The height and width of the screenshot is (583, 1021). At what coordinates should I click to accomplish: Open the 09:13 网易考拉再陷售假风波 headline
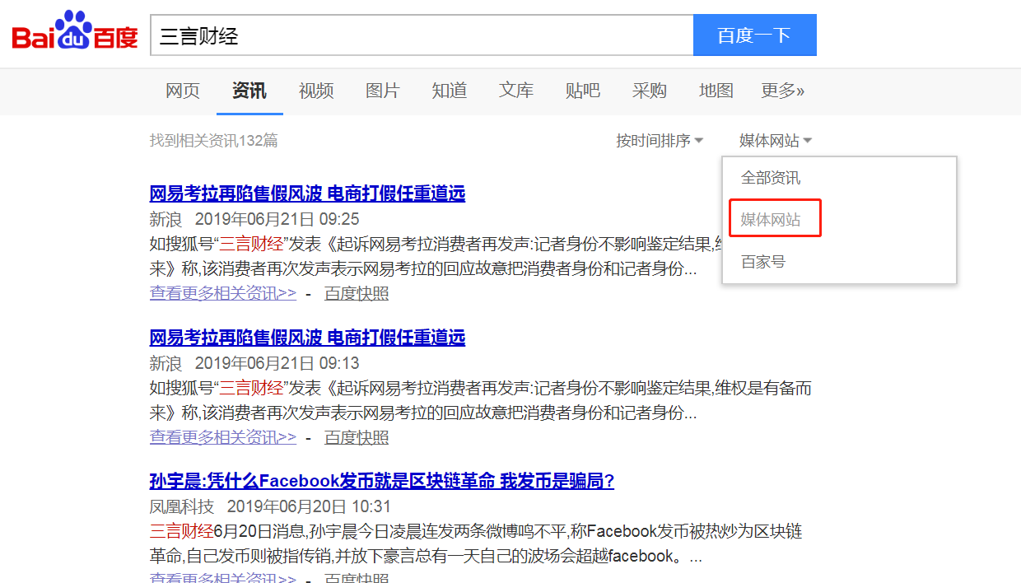click(307, 338)
